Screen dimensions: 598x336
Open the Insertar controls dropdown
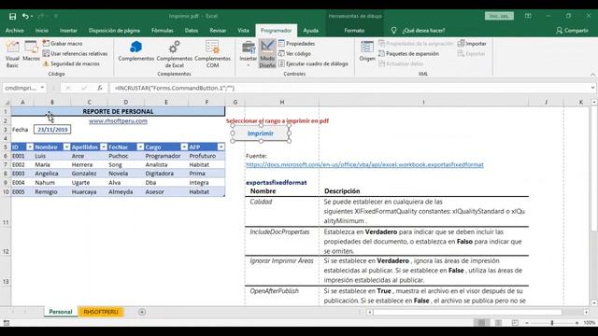point(249,54)
